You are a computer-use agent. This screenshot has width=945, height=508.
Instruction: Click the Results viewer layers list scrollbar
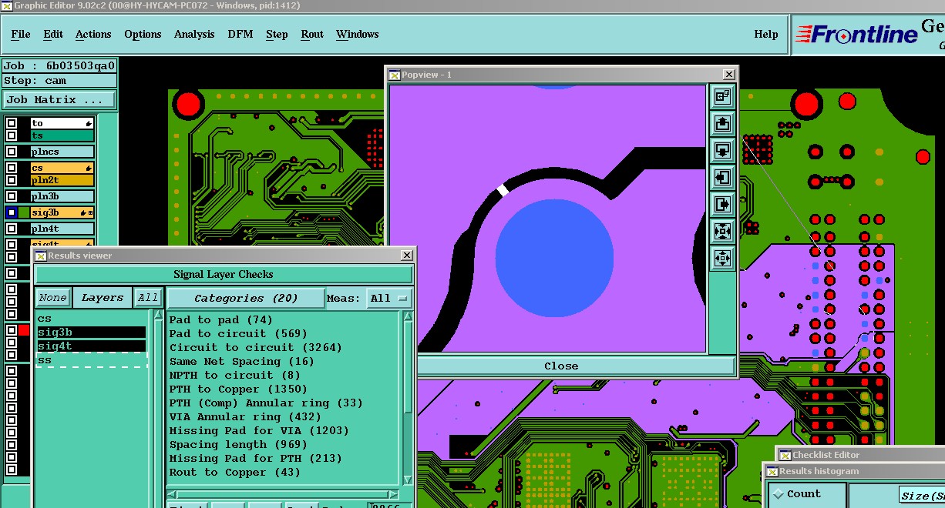coord(158,408)
